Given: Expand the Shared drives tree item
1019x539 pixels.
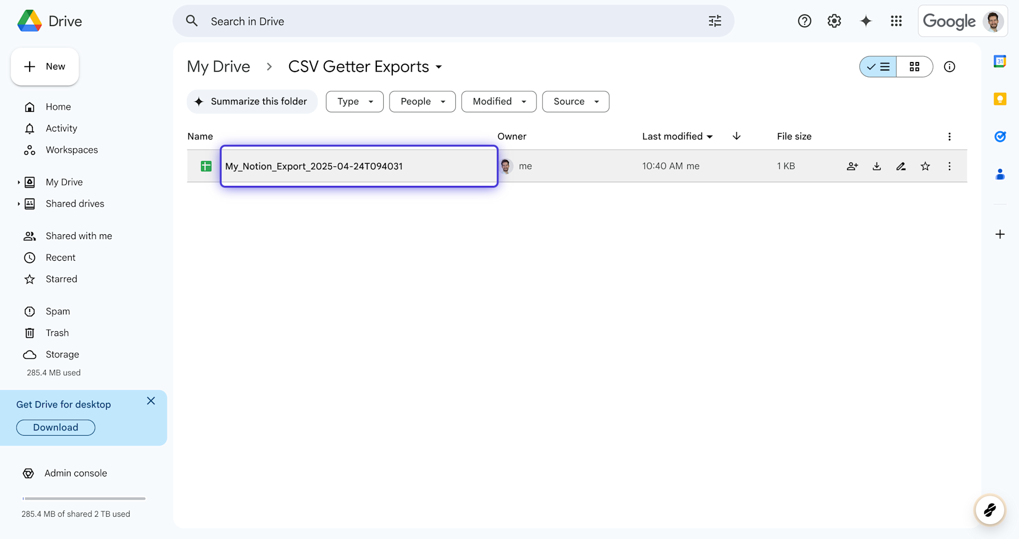Looking at the screenshot, I should [x=20, y=204].
